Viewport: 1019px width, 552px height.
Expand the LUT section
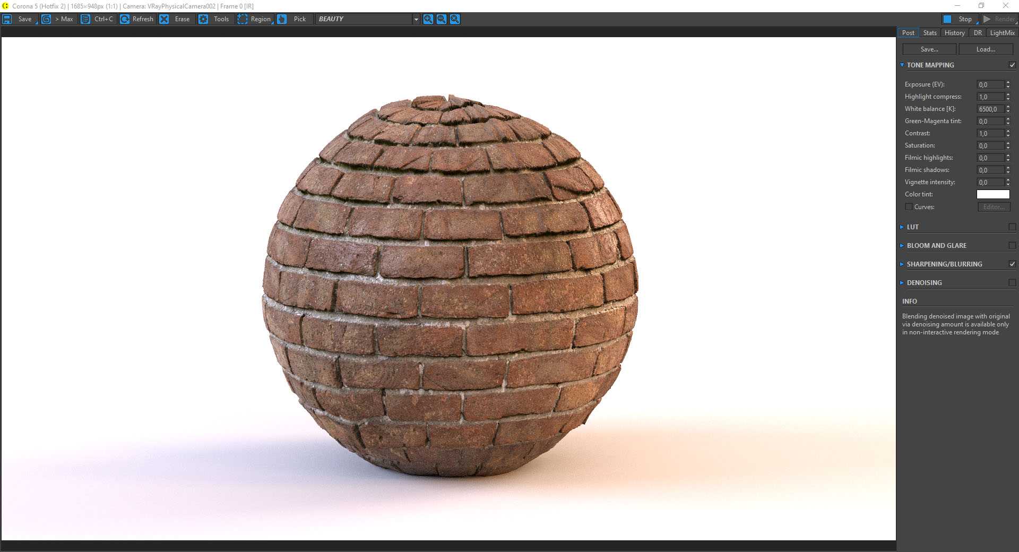click(912, 227)
